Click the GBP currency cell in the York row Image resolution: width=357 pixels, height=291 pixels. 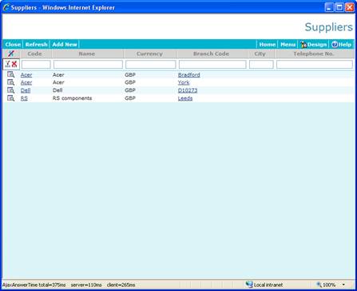coord(130,82)
